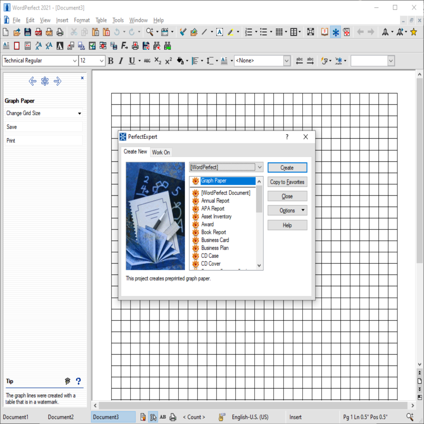
Task: Open the <None> style dropdown
Action: click(287, 61)
